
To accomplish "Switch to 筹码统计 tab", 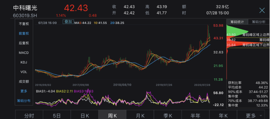I will (x=237, y=22).
